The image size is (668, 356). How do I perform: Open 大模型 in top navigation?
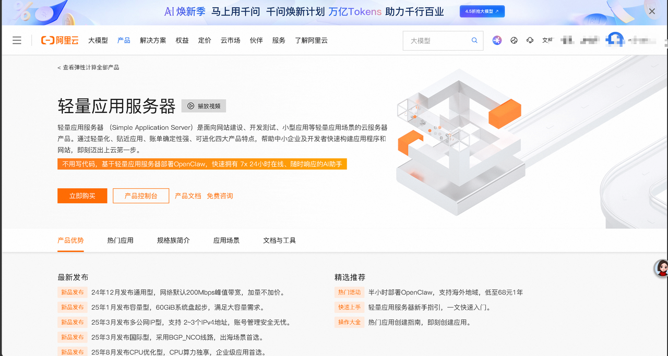(x=98, y=40)
